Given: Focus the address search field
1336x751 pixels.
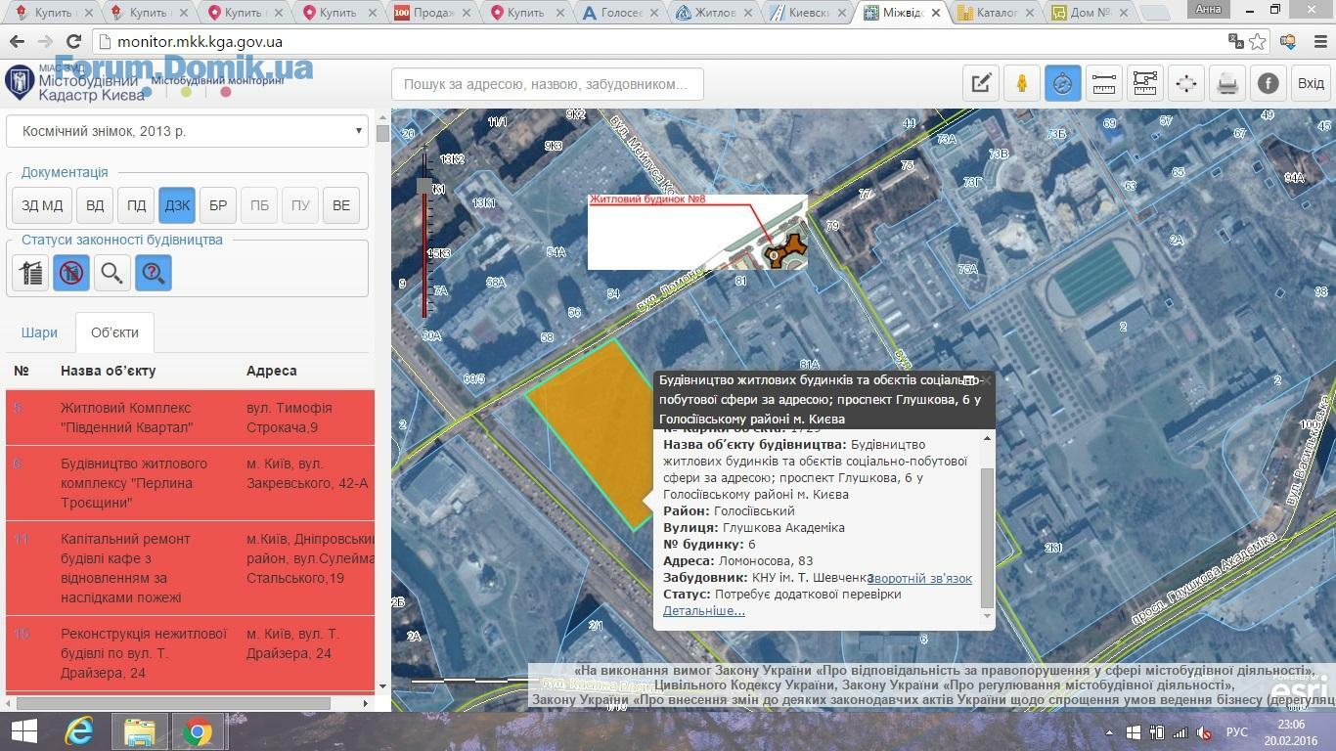Looking at the screenshot, I should 548,84.
